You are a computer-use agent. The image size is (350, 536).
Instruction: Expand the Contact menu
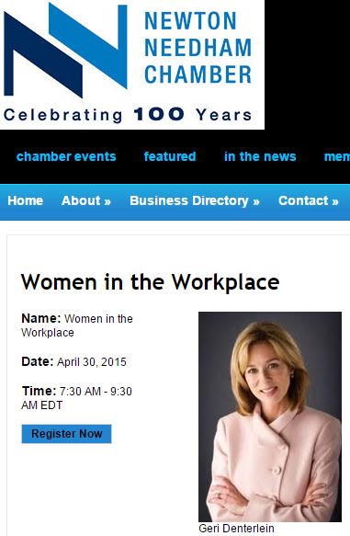click(x=309, y=200)
